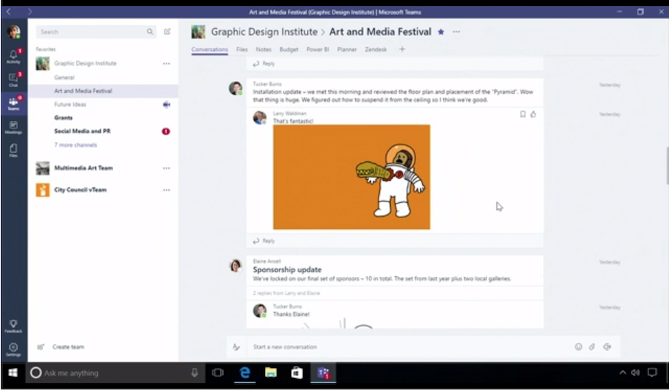The width and height of the screenshot is (669, 390).
Task: Click Create team at the bottom
Action: pos(68,347)
